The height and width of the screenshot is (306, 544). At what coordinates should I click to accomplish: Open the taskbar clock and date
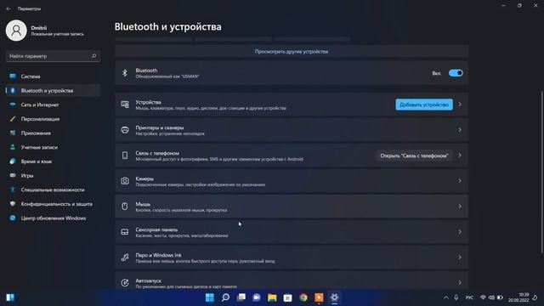[518, 297]
